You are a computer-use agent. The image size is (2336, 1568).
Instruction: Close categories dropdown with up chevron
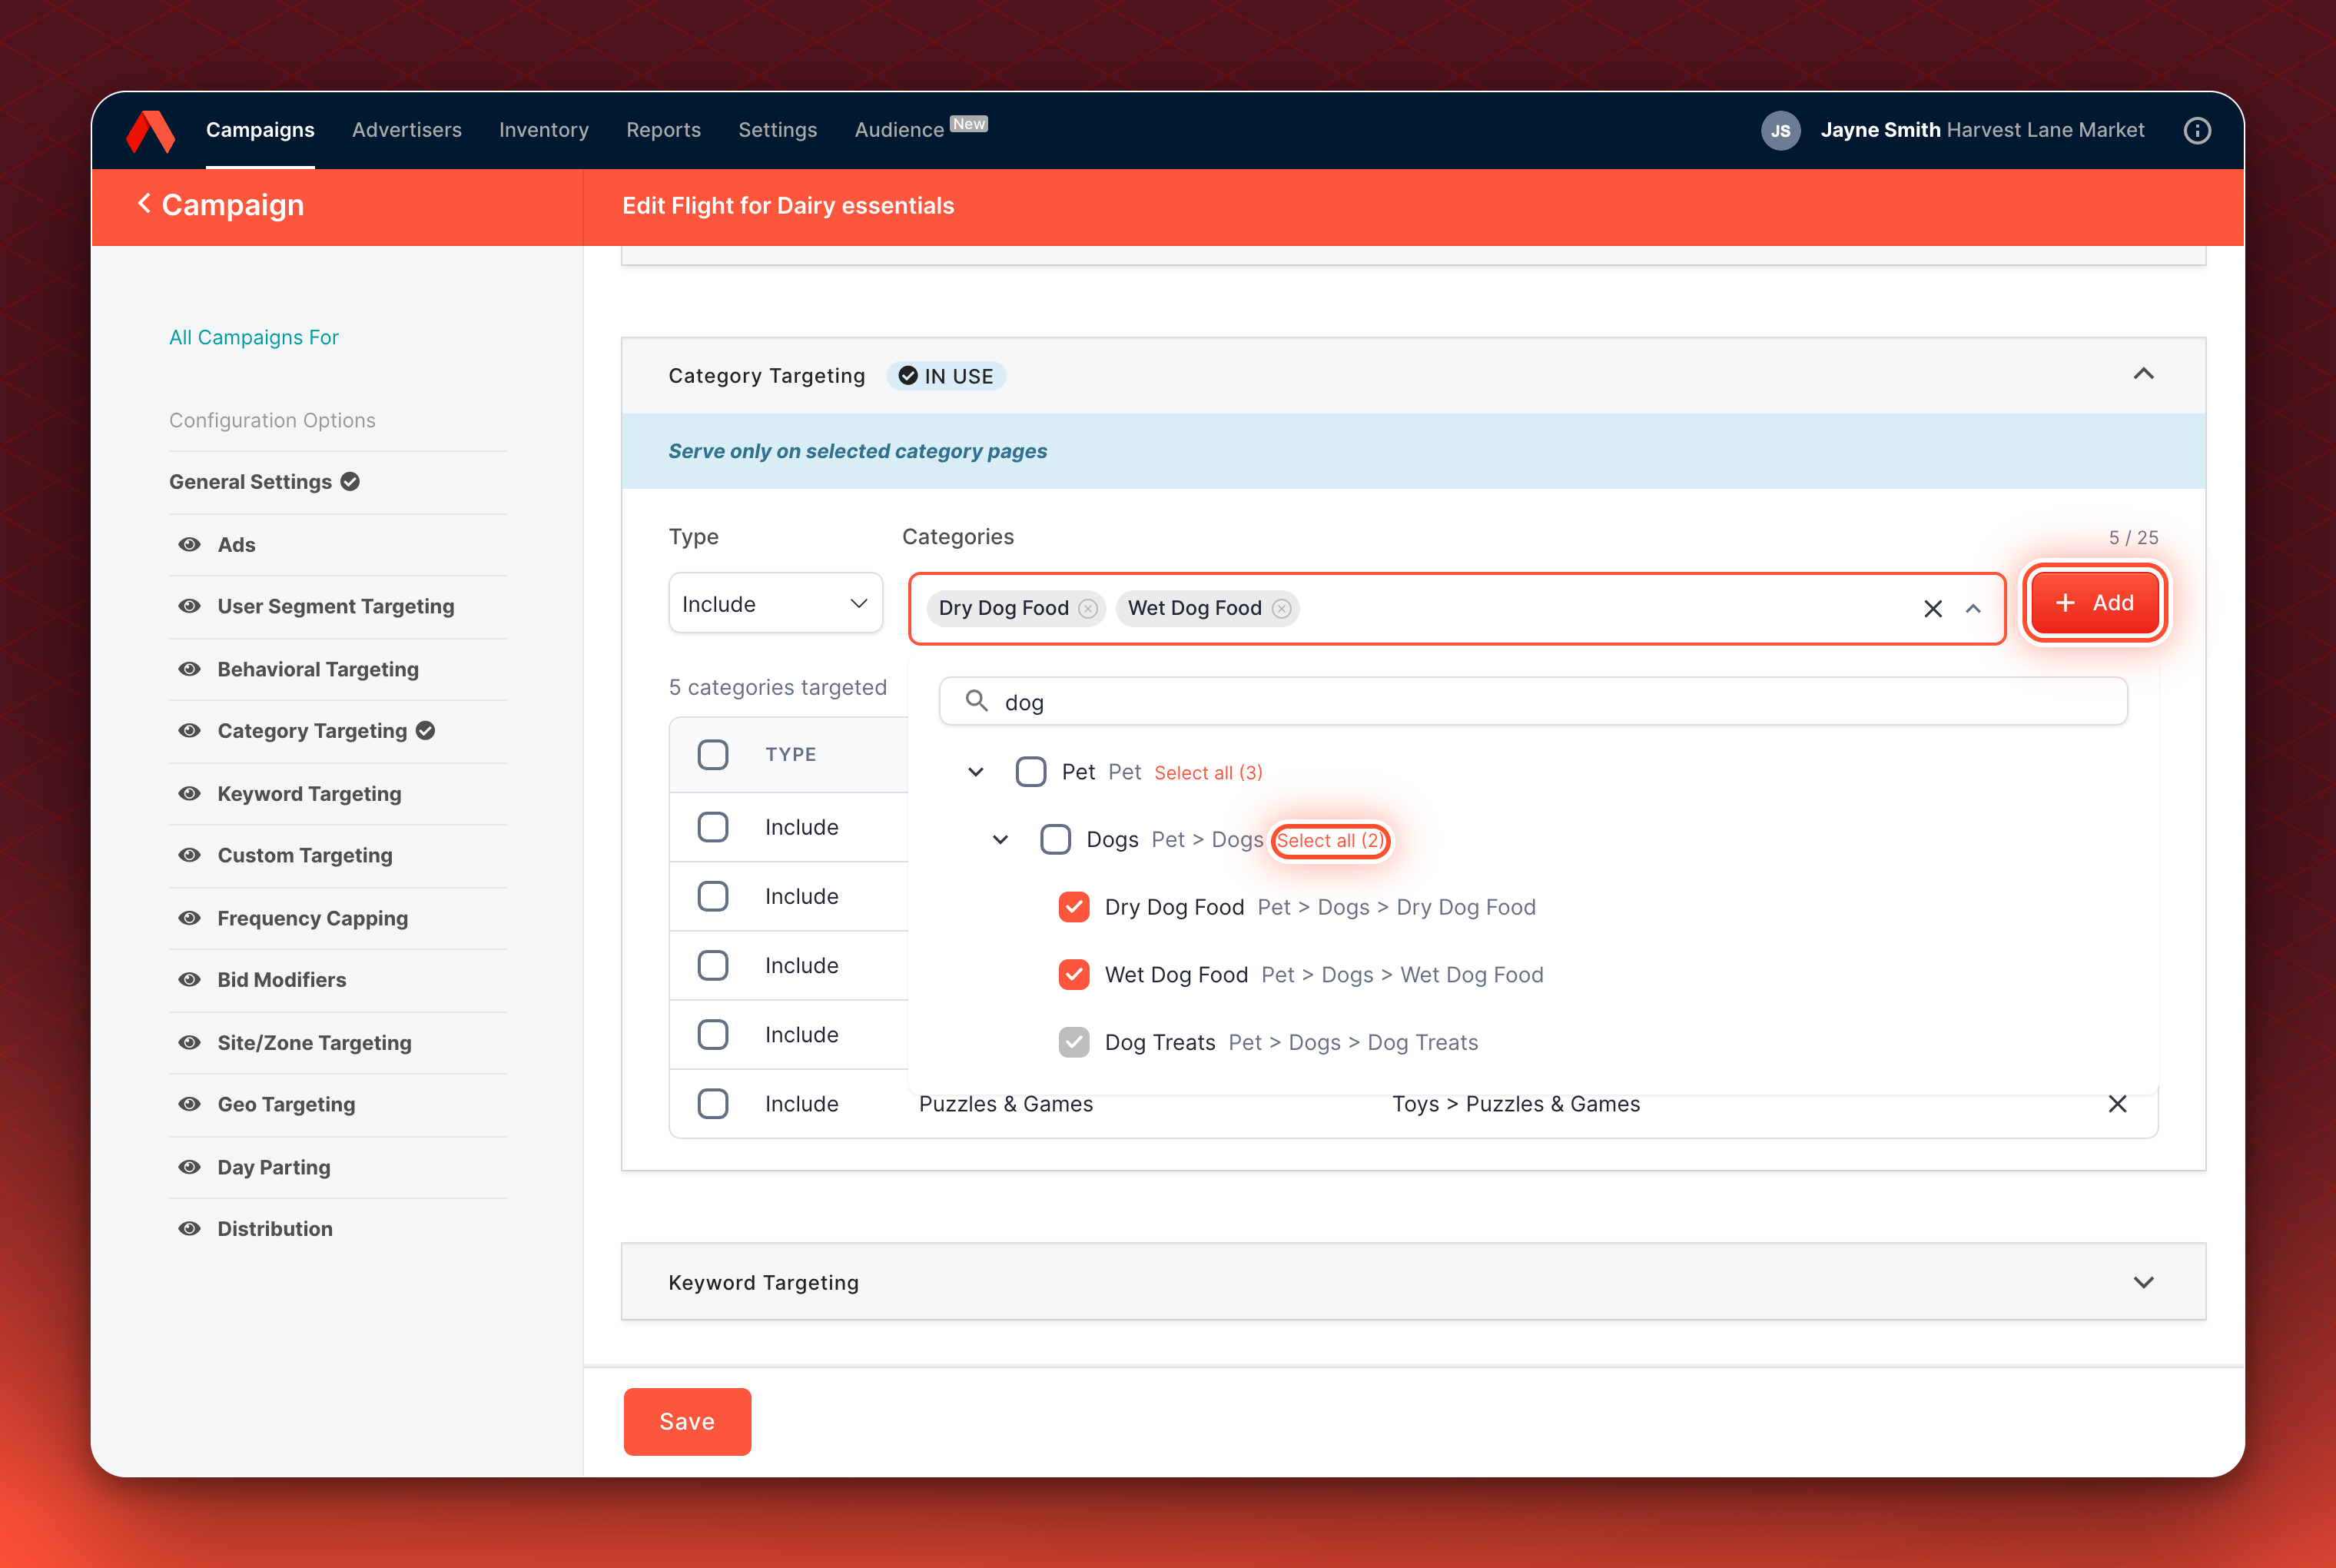(1973, 608)
